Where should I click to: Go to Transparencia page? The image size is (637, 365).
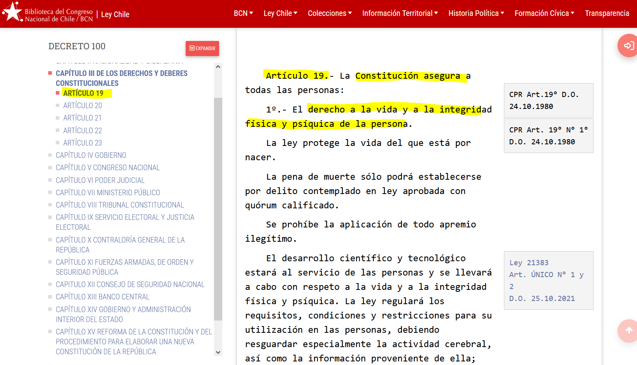tap(607, 14)
